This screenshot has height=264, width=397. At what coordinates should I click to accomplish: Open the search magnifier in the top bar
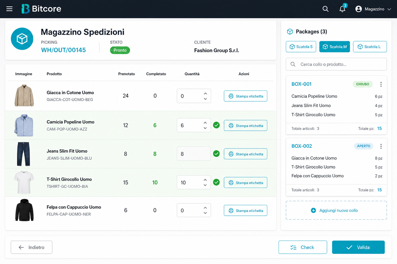tap(325, 9)
